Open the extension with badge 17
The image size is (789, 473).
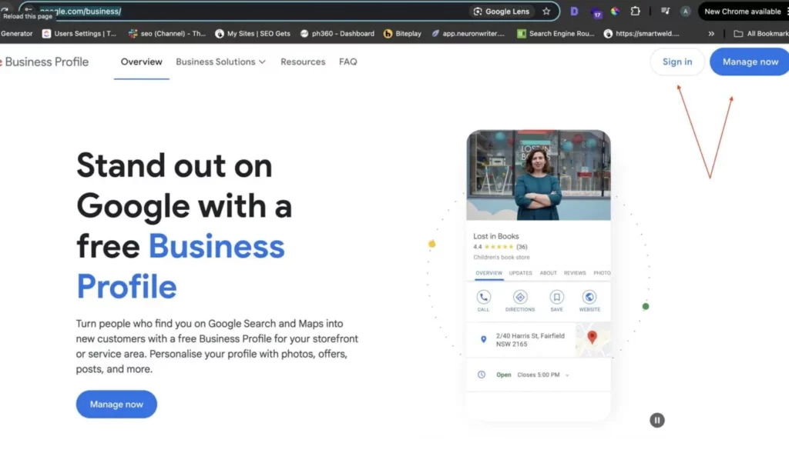596,12
